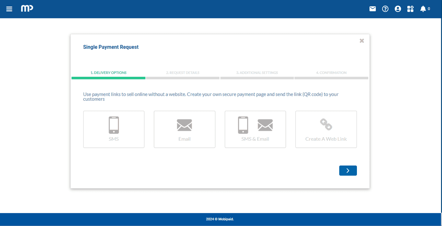Open the help question mark icon
The height and width of the screenshot is (226, 442).
point(385,9)
